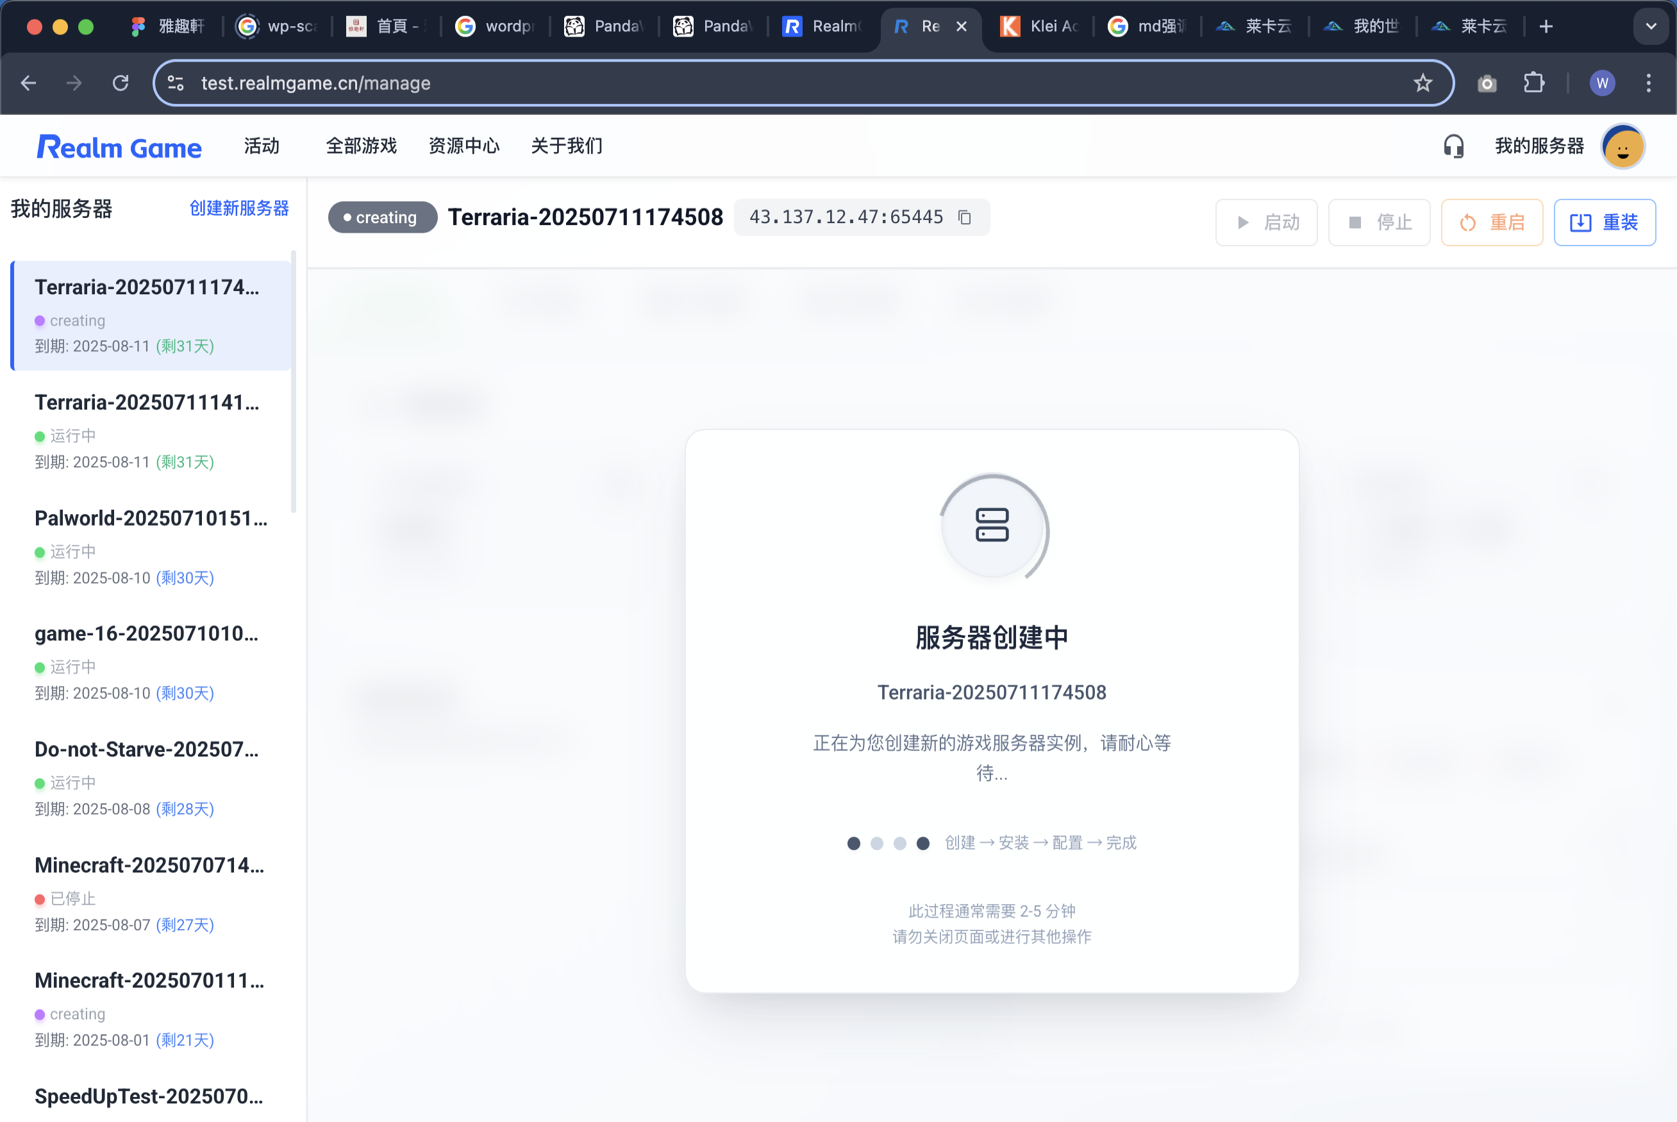Click the customer support headset icon
Viewport: 1677px width, 1122px height.
[x=1453, y=146]
